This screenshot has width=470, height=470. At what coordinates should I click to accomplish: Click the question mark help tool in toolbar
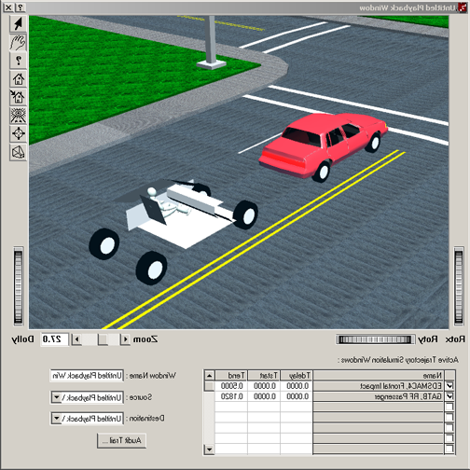coord(18,61)
